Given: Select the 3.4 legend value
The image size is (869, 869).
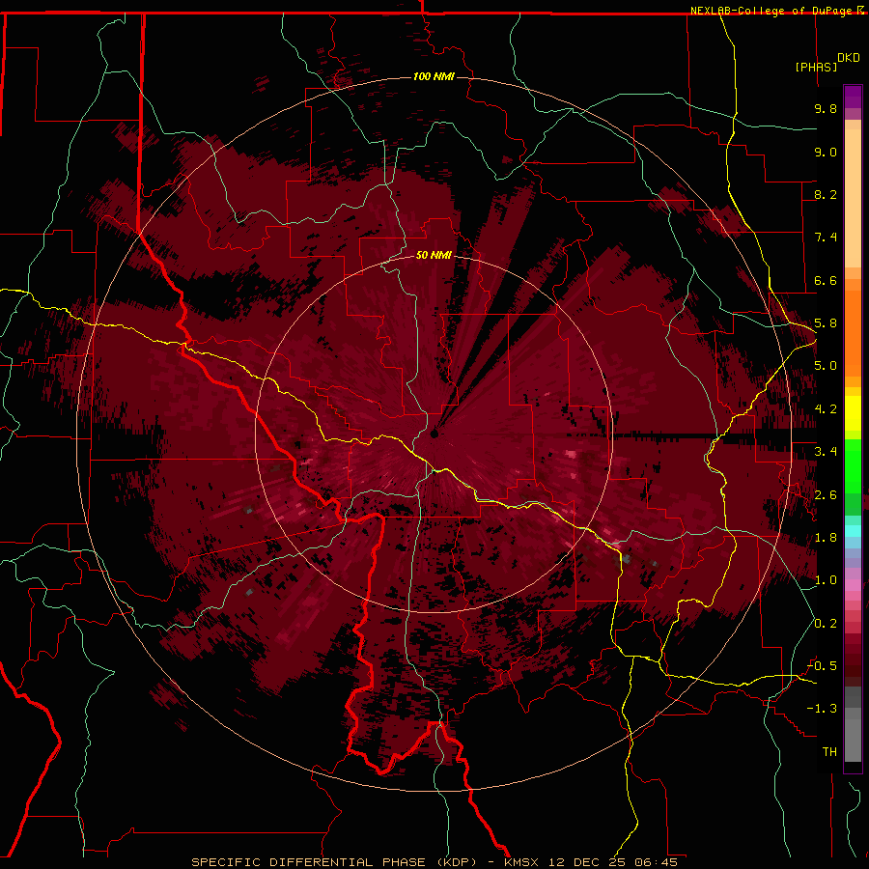Looking at the screenshot, I should pyautogui.click(x=826, y=452).
